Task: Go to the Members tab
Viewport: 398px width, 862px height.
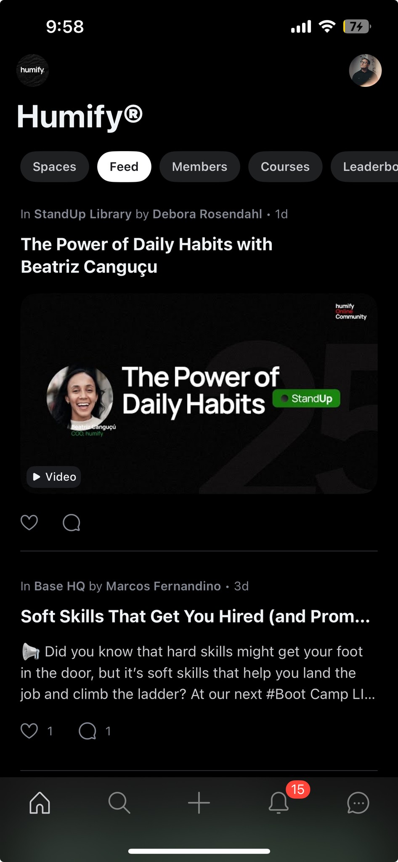Action: coord(200,167)
